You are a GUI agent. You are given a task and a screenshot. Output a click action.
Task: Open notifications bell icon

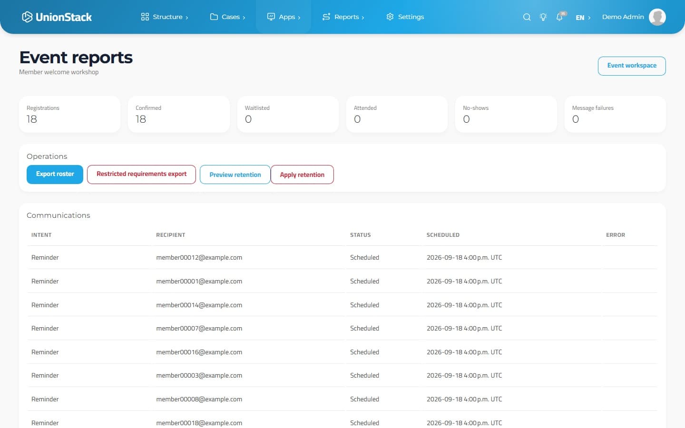559,17
